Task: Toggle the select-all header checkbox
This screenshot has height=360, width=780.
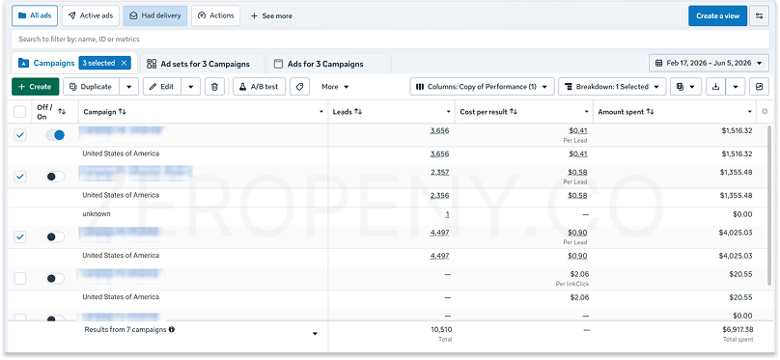Action: click(x=20, y=112)
